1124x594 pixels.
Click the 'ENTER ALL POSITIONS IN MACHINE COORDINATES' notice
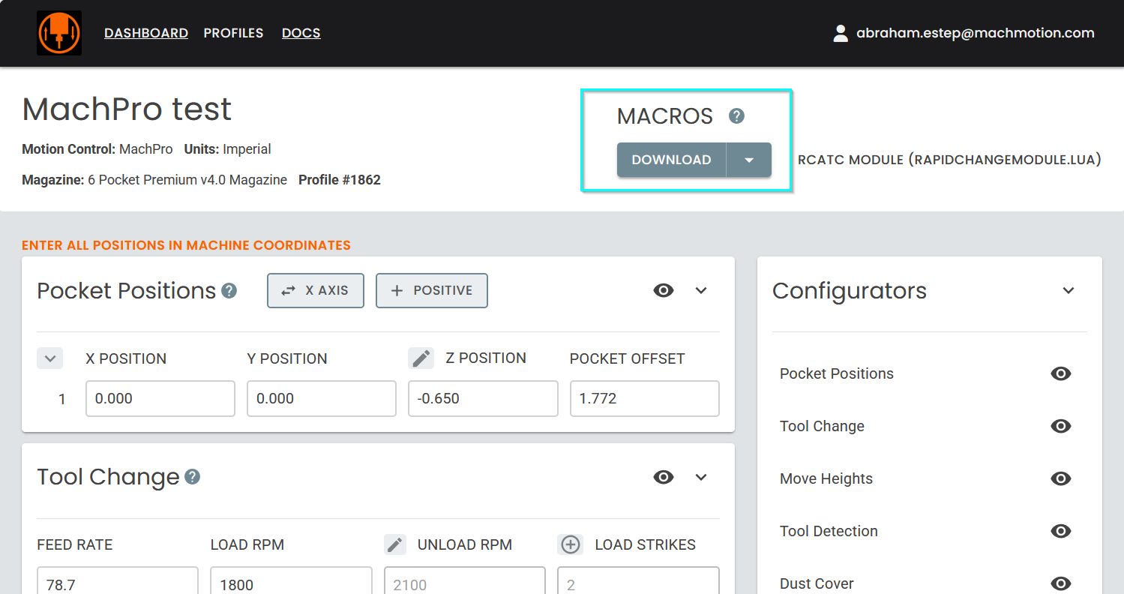click(186, 245)
